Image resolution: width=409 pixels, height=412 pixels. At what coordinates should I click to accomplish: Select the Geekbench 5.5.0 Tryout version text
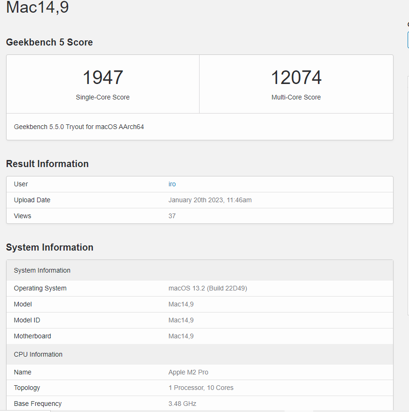(x=79, y=127)
